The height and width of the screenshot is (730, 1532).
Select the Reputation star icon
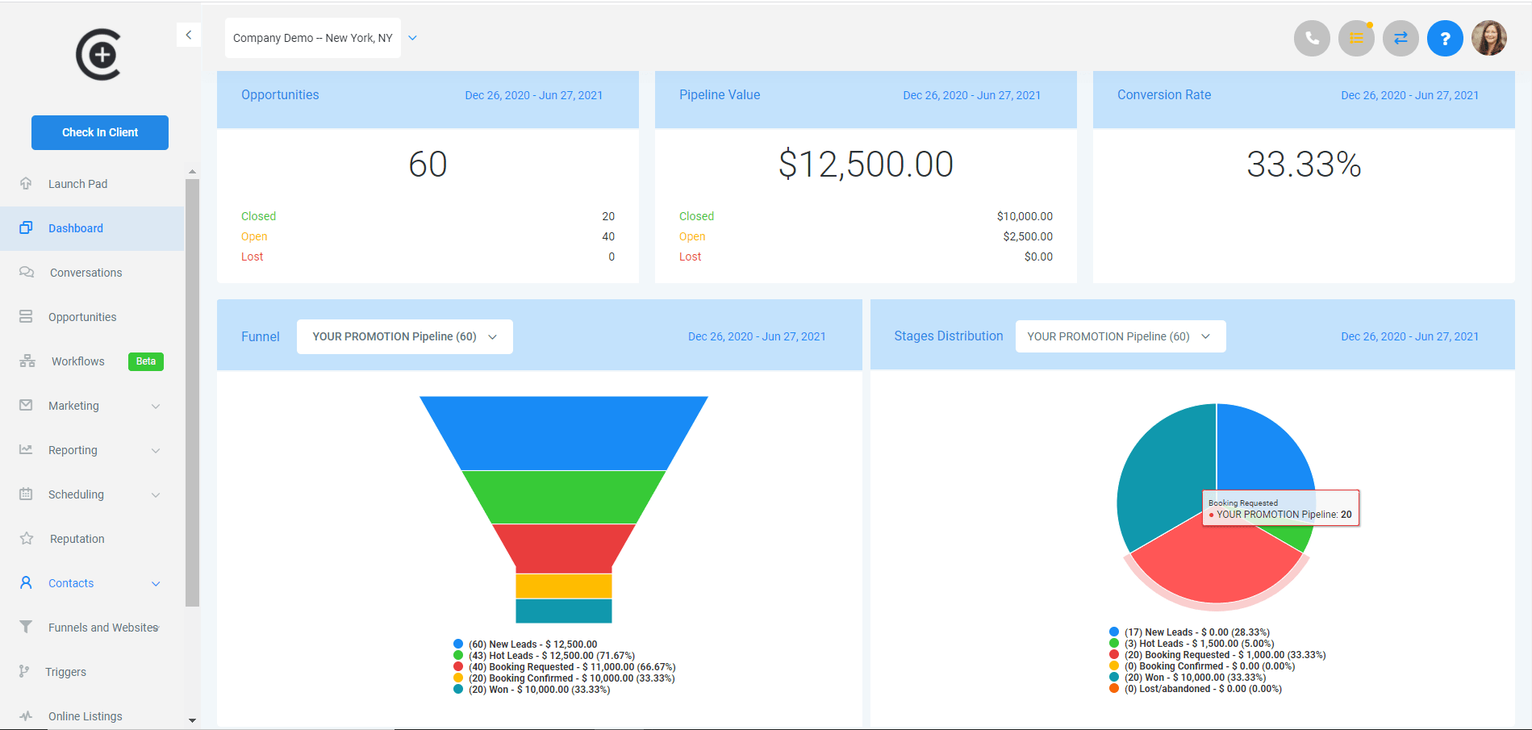27,538
